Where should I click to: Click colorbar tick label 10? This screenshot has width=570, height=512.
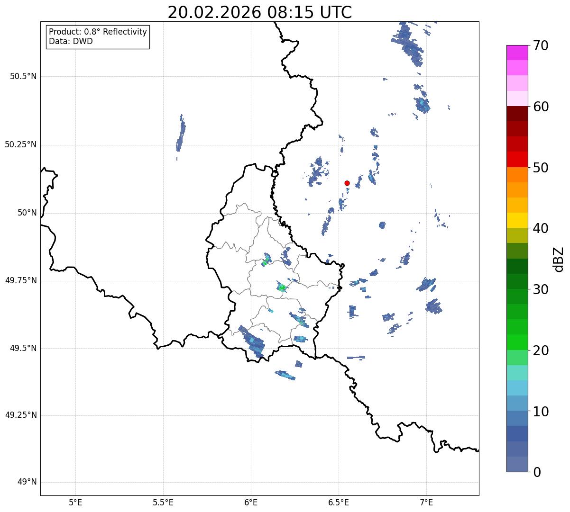(541, 411)
